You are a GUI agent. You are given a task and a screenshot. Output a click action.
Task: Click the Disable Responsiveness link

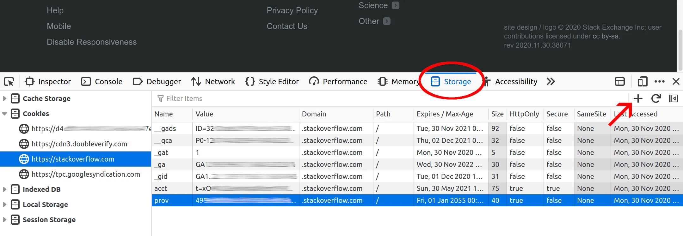[92, 42]
